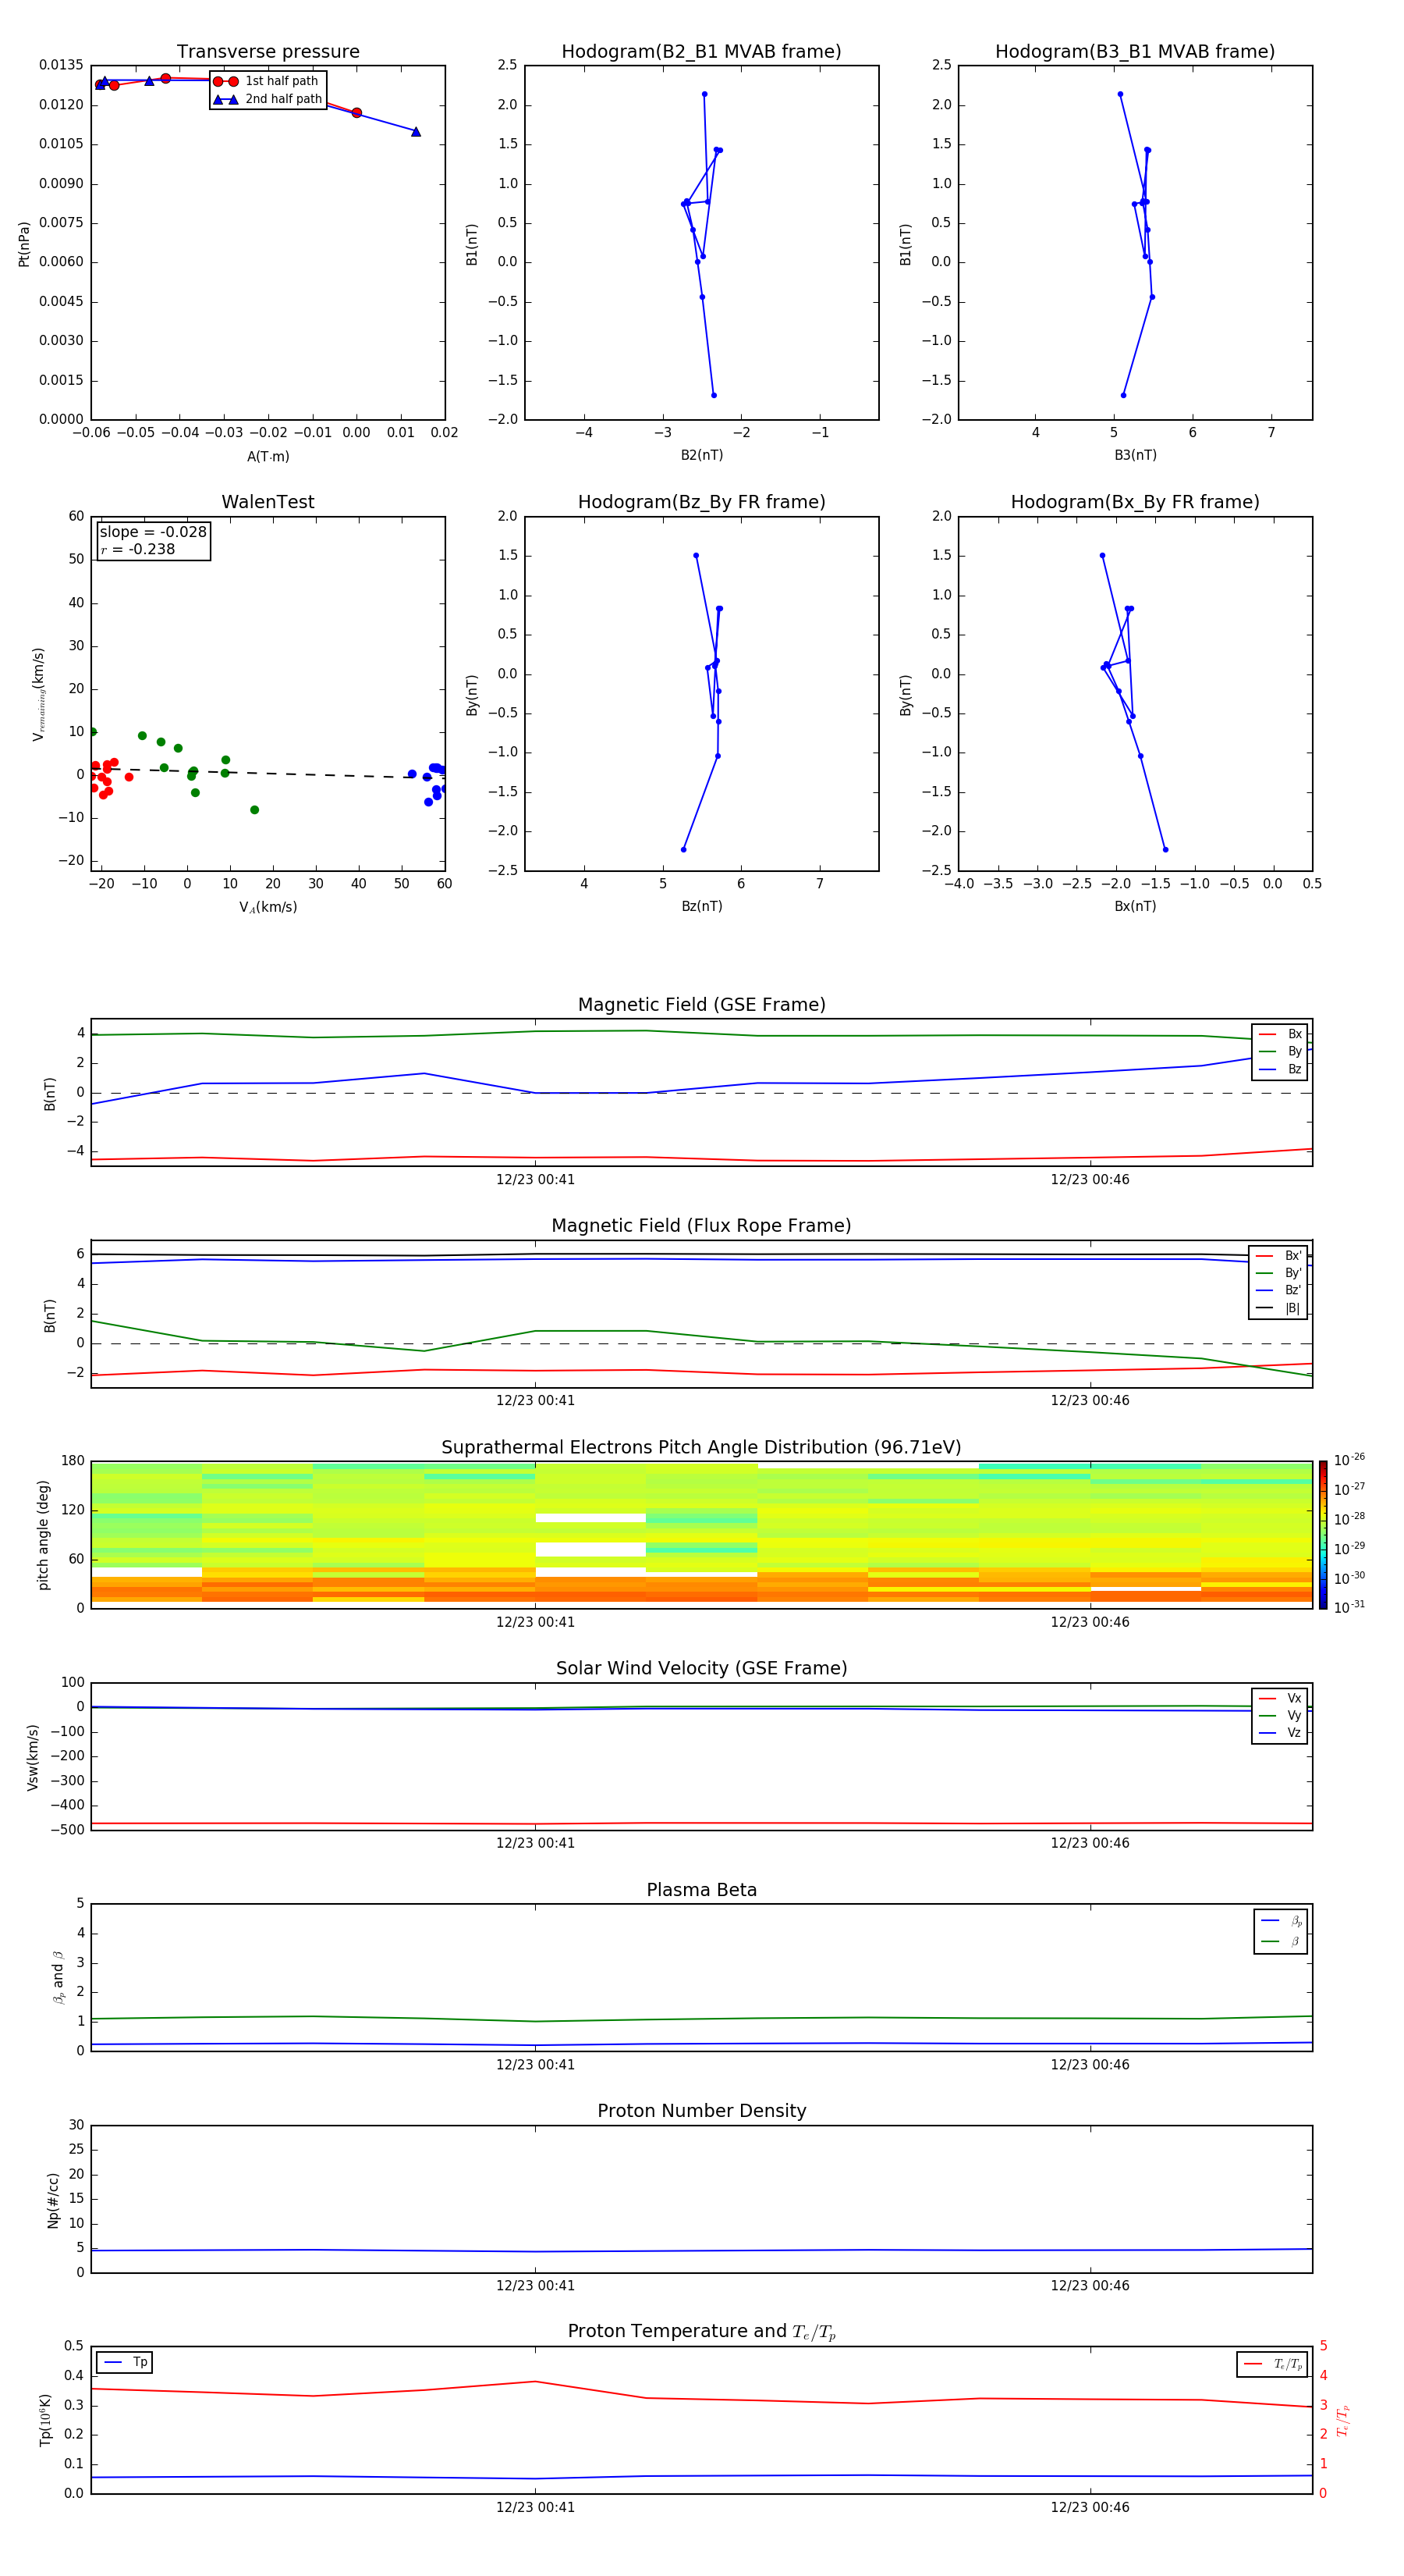Screen dimensions: 1404x2576
Task: Click the 'Vsw(km/s)' axis label
Action: click(33, 1757)
